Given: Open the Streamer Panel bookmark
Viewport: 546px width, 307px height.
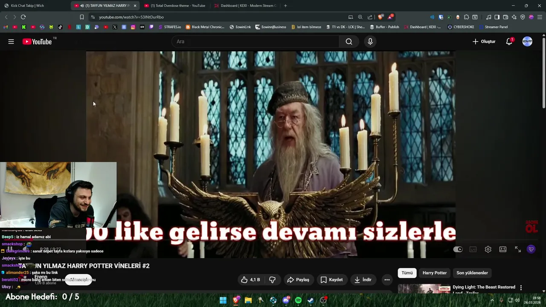Looking at the screenshot, I should point(493,27).
